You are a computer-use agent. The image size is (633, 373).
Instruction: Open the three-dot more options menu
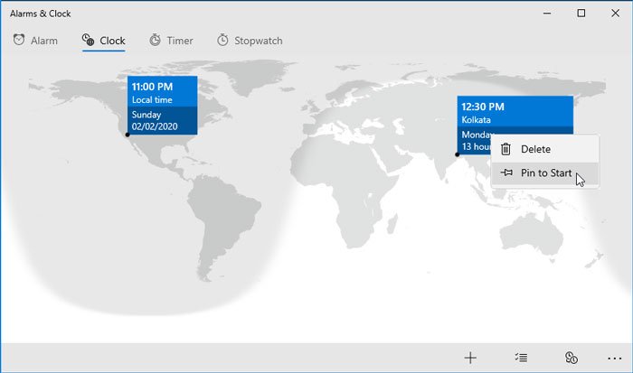(x=614, y=358)
